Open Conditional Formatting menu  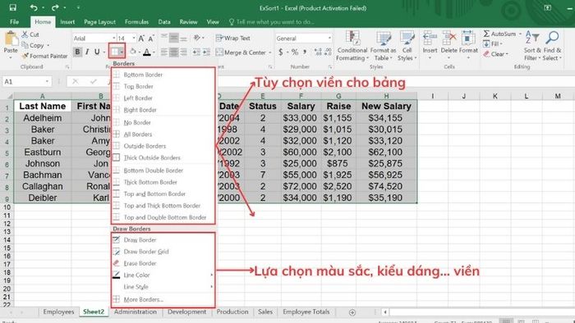(x=352, y=46)
